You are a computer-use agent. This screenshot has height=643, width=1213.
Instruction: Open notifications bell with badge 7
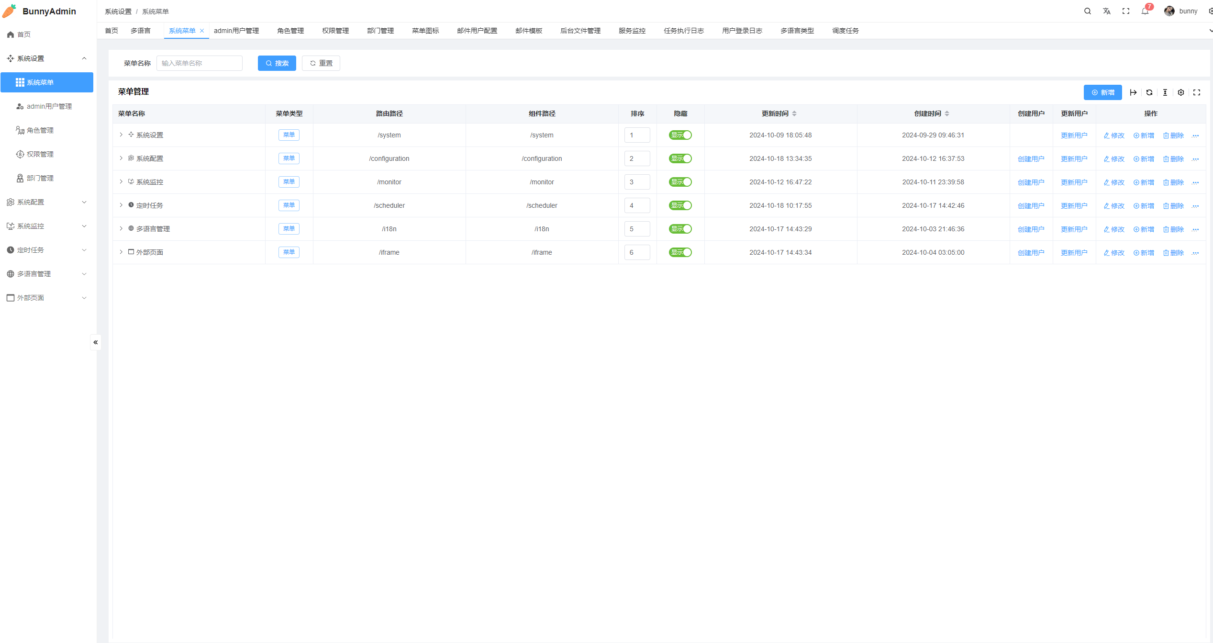pyautogui.click(x=1145, y=11)
